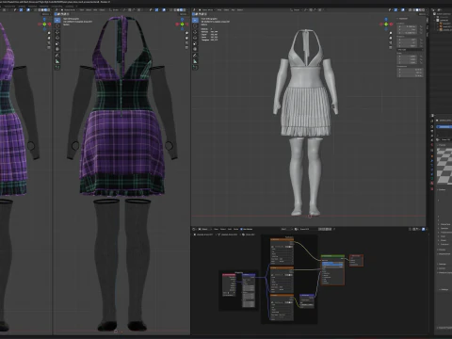
Task: Click editor type icon in node editor header
Action: [194, 229]
